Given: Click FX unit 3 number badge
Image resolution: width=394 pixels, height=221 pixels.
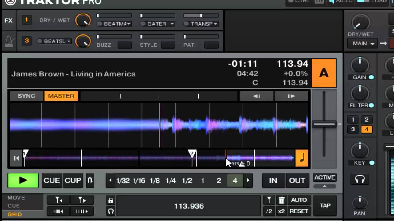Looking at the screenshot, I should (26, 41).
